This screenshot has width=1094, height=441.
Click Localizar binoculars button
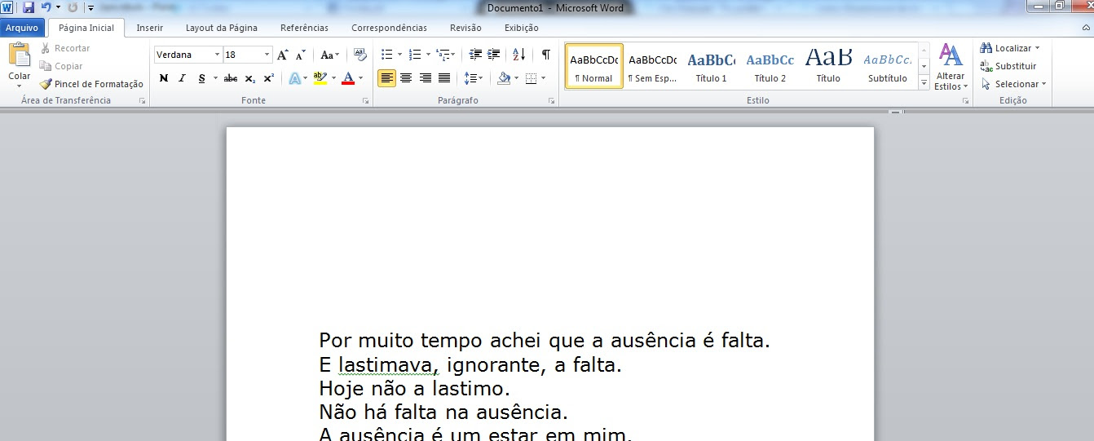[1011, 48]
